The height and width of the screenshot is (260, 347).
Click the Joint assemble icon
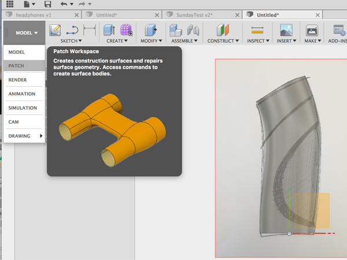click(193, 30)
